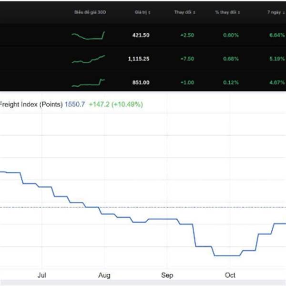Viewport: 286px width, 286px height.
Task: Select the Sep label on the time axis
Action: [167, 275]
